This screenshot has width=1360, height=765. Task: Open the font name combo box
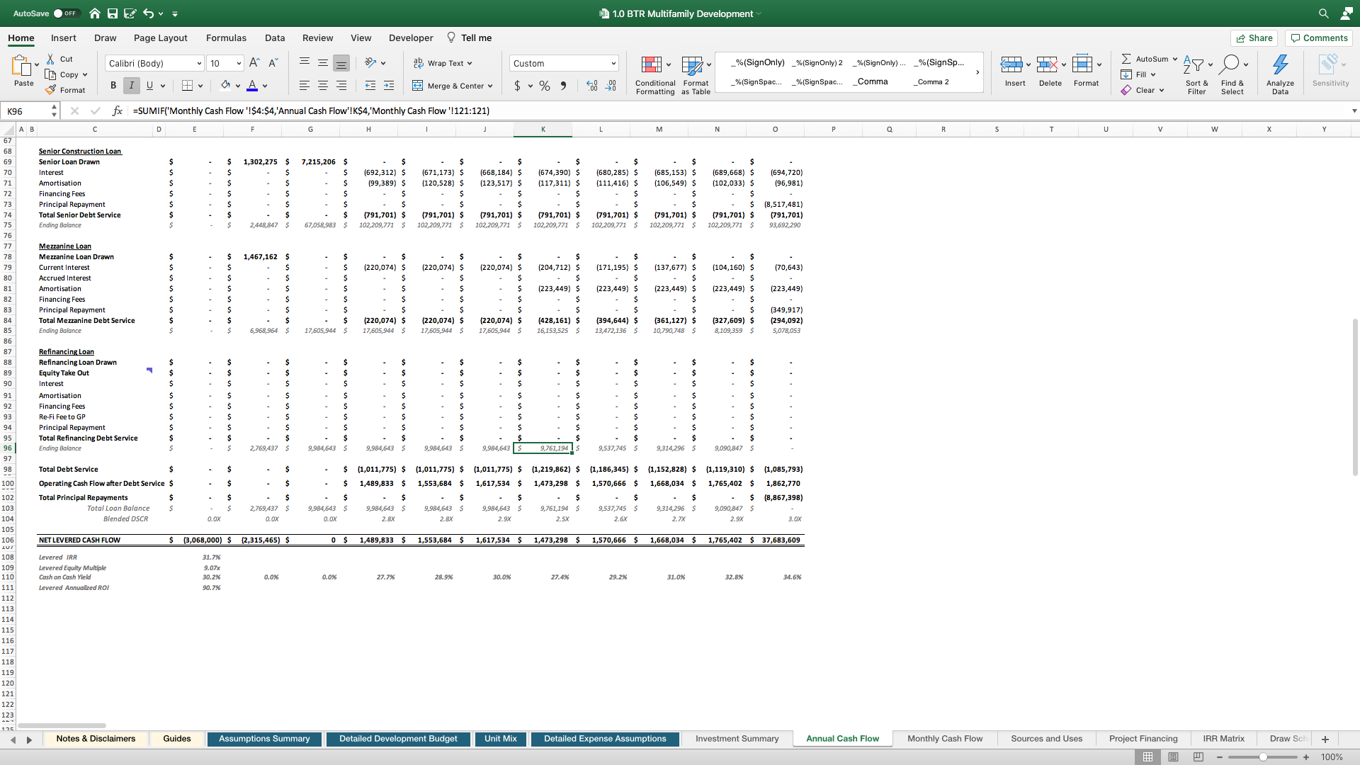154,63
